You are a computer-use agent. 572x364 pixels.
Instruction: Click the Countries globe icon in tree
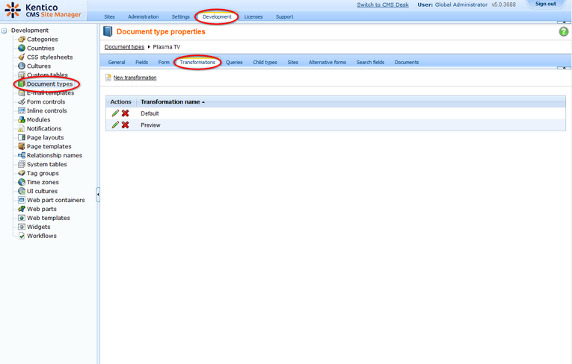tap(22, 48)
